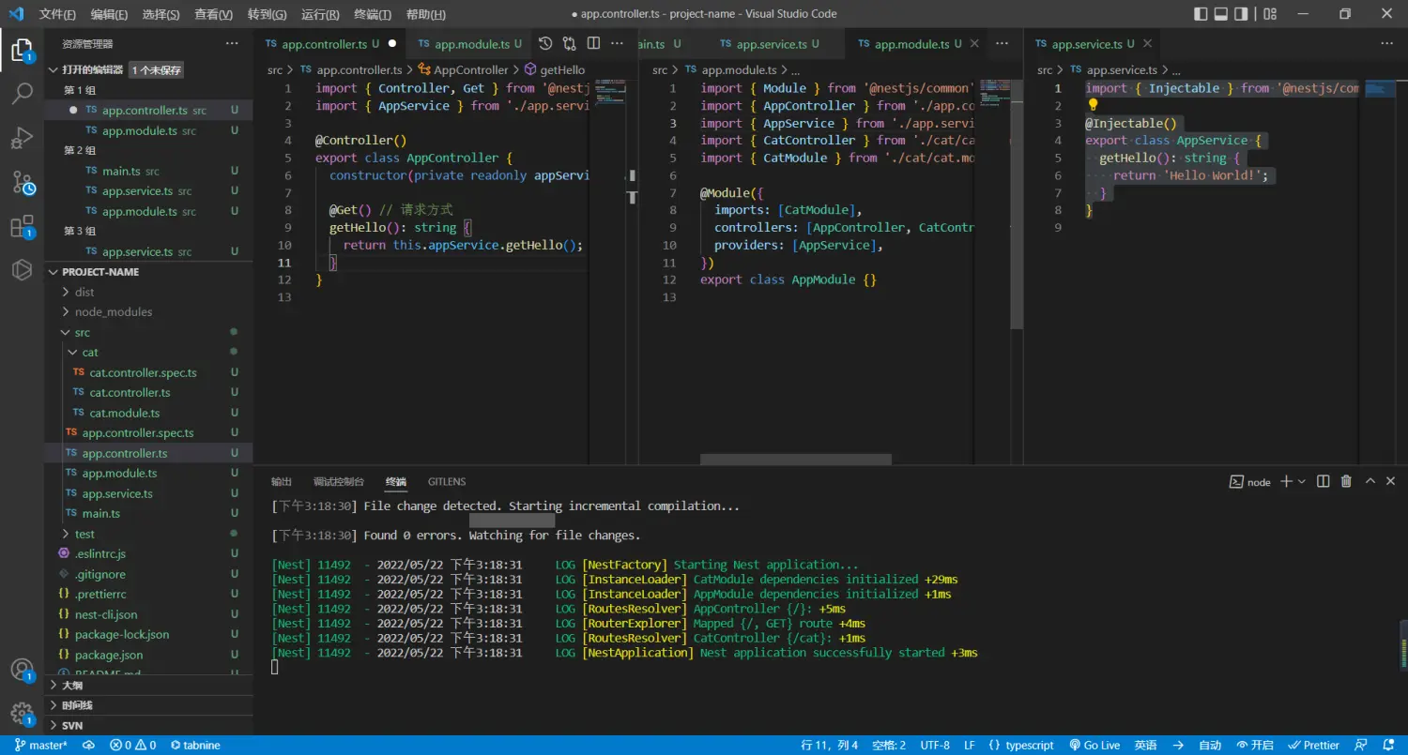Switch to the 输出 panel tab
This screenshot has width=1408, height=755.
tap(282, 481)
